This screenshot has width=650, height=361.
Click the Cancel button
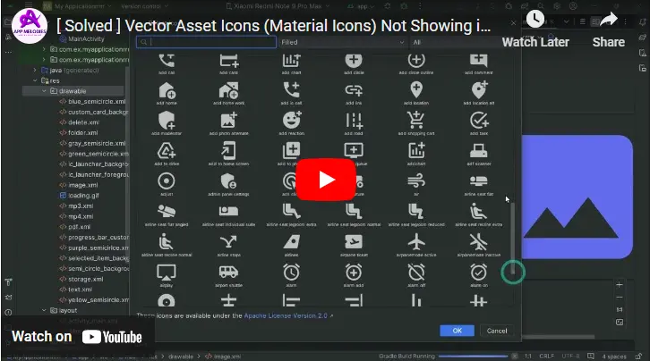[x=497, y=331]
